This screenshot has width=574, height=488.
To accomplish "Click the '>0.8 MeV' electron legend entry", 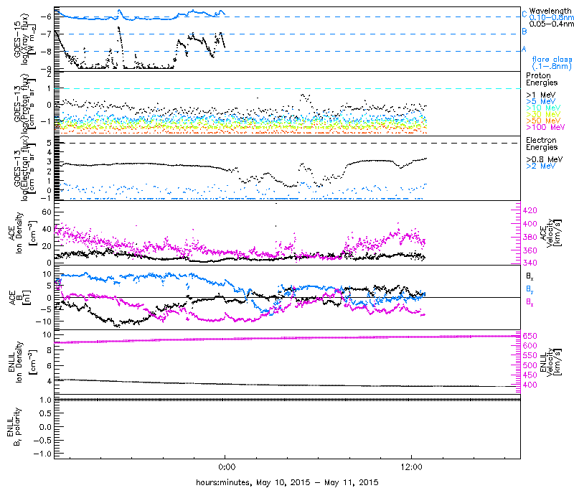I will coord(544,159).
